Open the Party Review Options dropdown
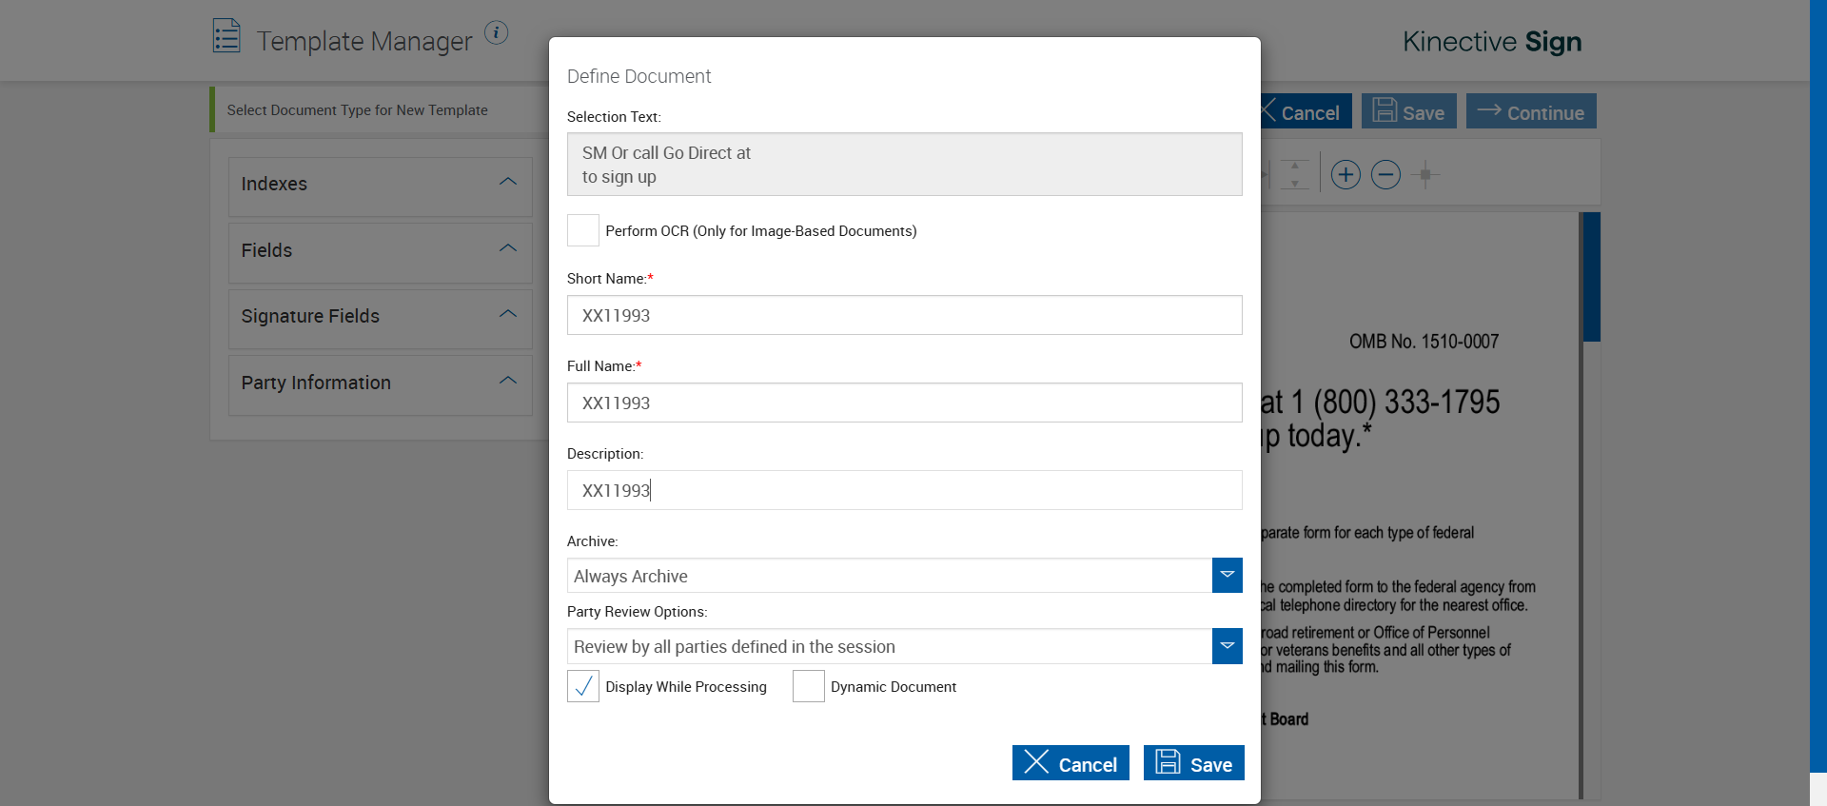 tap(1227, 646)
